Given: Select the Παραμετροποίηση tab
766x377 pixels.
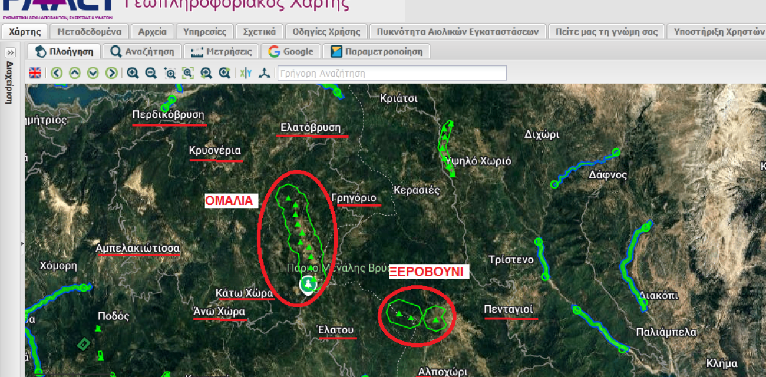Looking at the screenshot, I should [377, 52].
